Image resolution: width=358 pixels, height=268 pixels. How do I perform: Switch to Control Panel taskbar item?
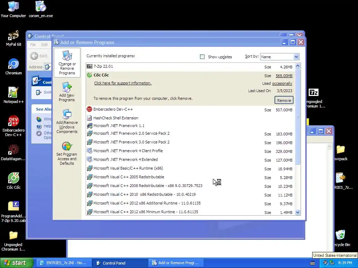coord(120,263)
